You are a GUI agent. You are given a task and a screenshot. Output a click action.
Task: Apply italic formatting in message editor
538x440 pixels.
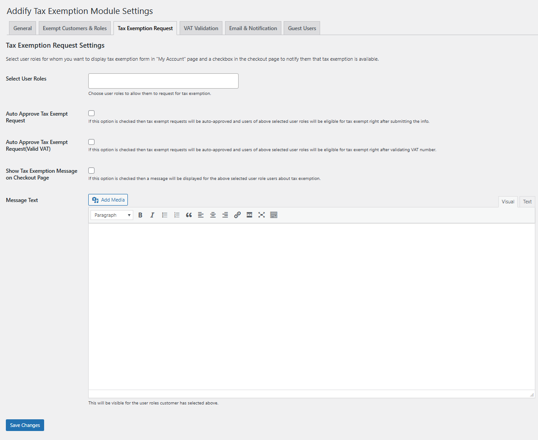pos(152,215)
